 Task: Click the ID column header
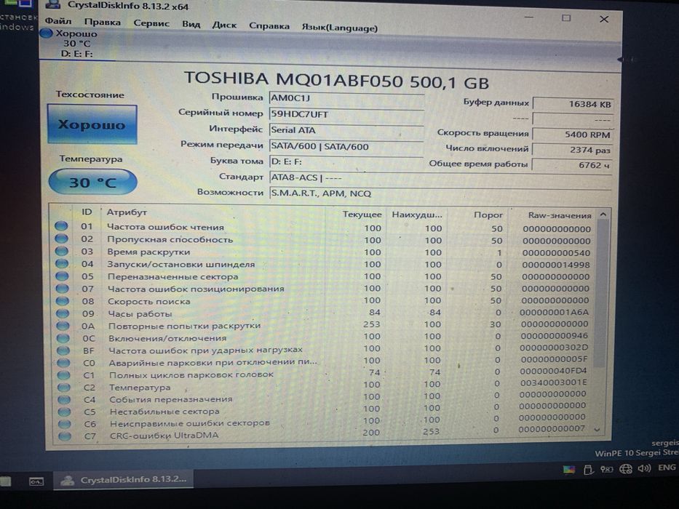pos(87,212)
